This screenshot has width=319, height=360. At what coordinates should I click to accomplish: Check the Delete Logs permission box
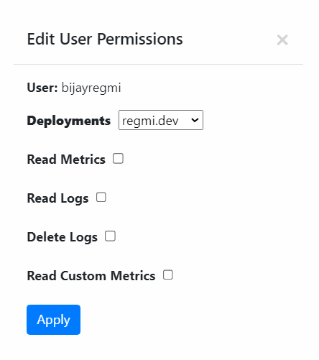pyautogui.click(x=110, y=236)
